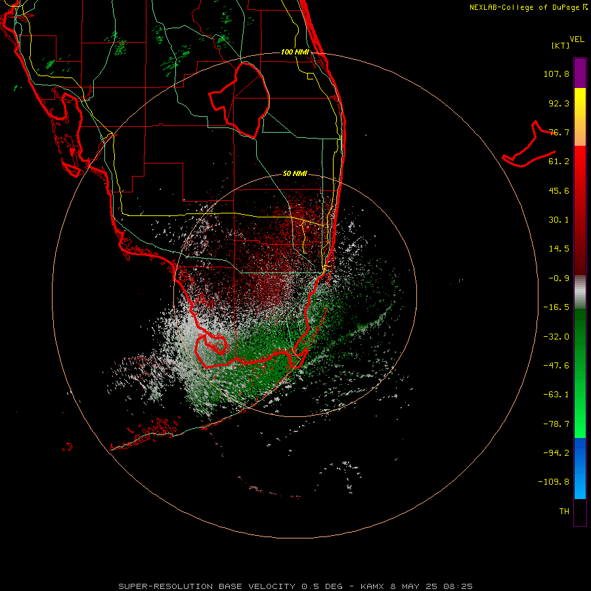Click the Super-Resolution Base Velocity caption text

pos(295,586)
